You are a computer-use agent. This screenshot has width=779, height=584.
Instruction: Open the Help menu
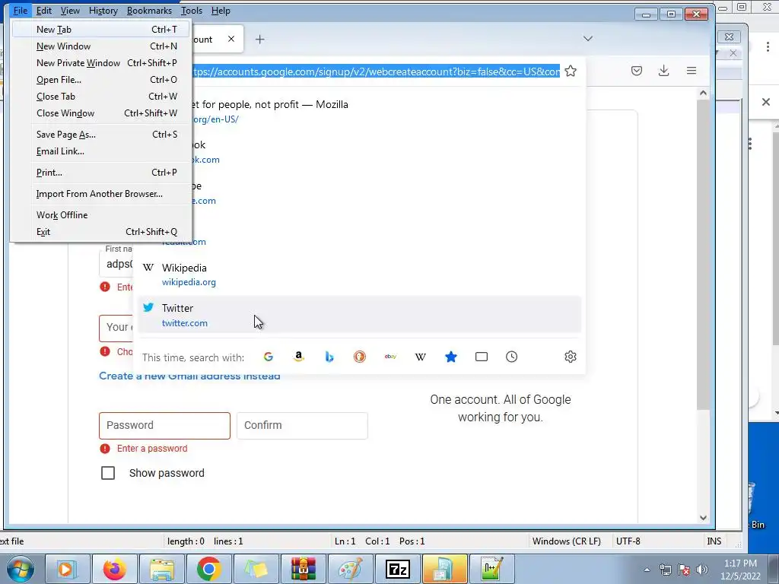tap(221, 11)
